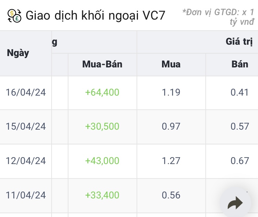Tap the 1.27 buy value cell
The image size is (258, 217).
tap(171, 161)
